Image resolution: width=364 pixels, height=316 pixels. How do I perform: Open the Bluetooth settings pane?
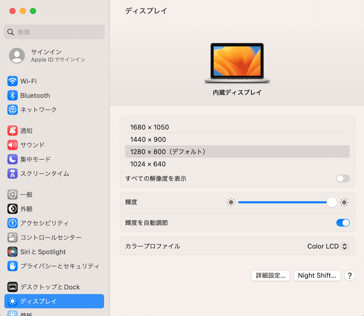(54, 95)
